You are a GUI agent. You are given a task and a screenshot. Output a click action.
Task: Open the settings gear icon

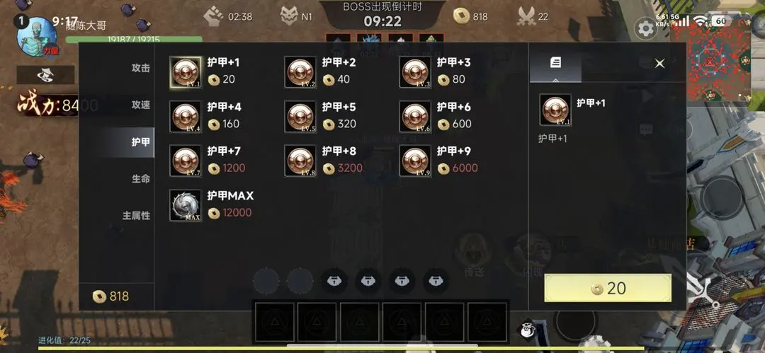[646, 29]
